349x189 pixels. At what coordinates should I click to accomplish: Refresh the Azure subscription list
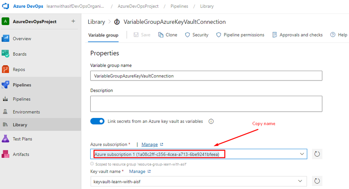(x=317, y=154)
